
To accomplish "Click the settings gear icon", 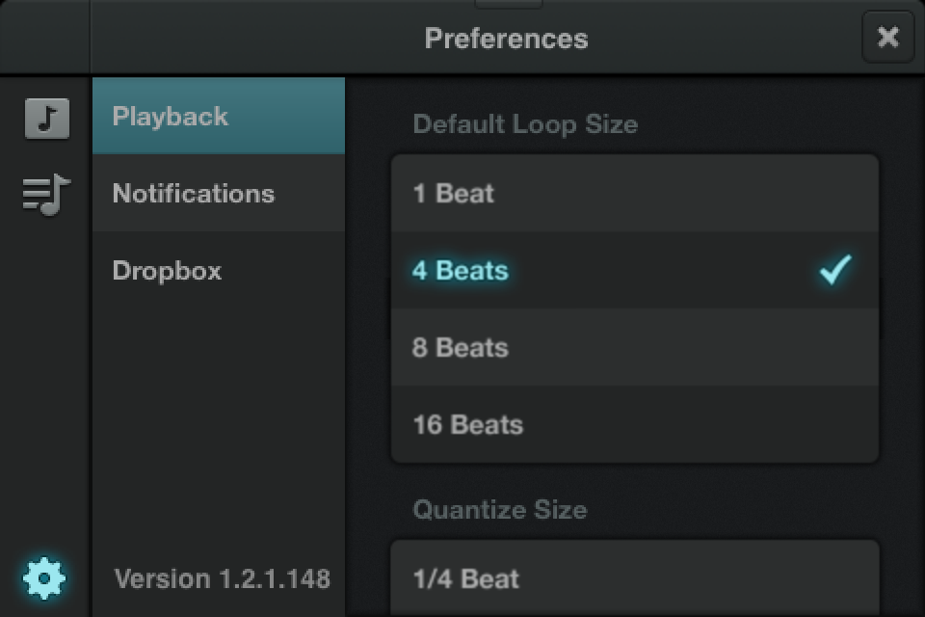I will pos(45,578).
